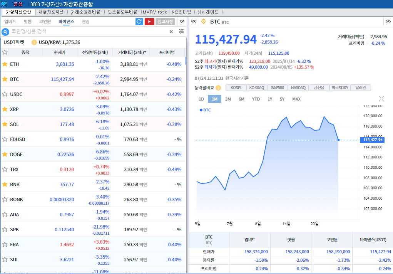
Task: Type in the 코인명/심볼 검색 field
Action: pos(89,32)
